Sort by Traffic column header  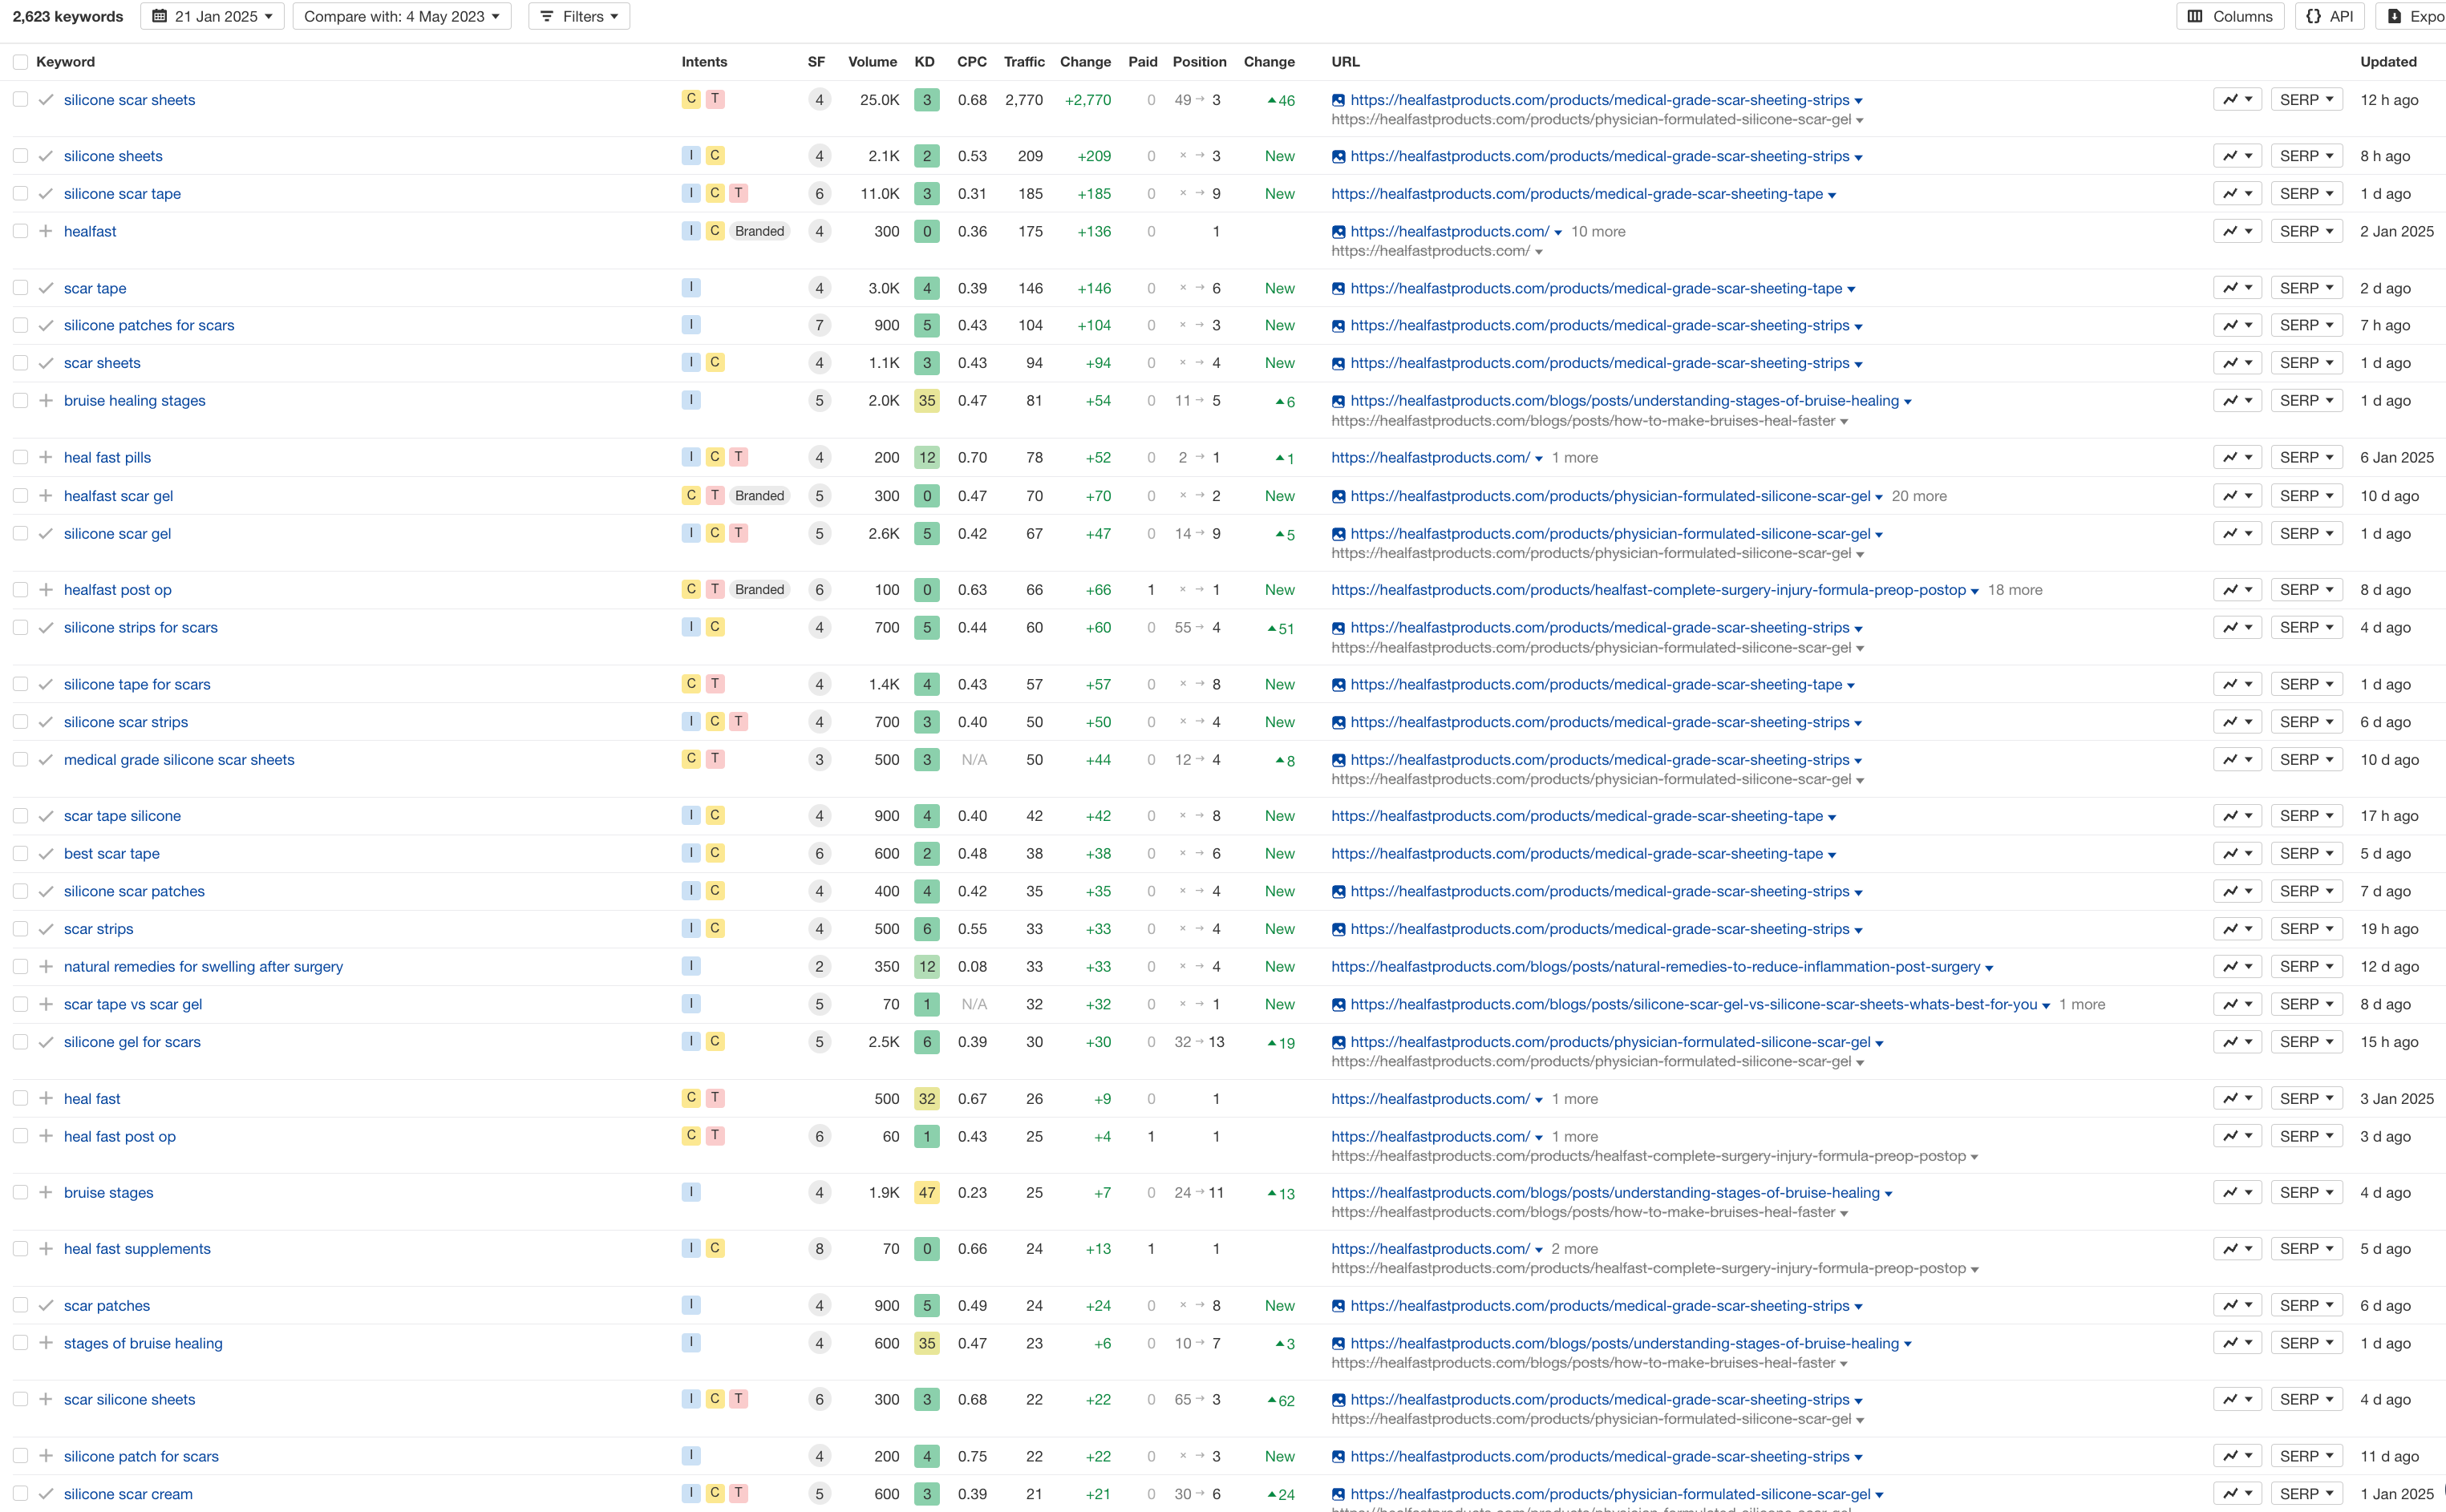pos(1024,62)
